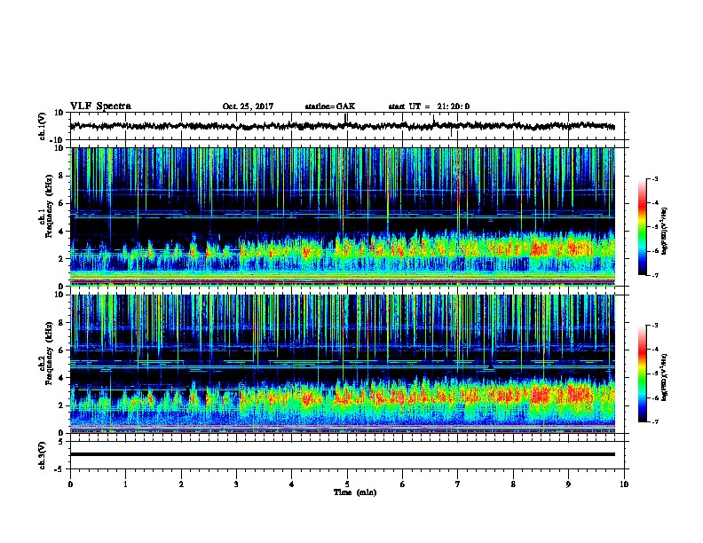Click the time axis tick label "7"
Screen dimensions: 703x543
[458, 484]
